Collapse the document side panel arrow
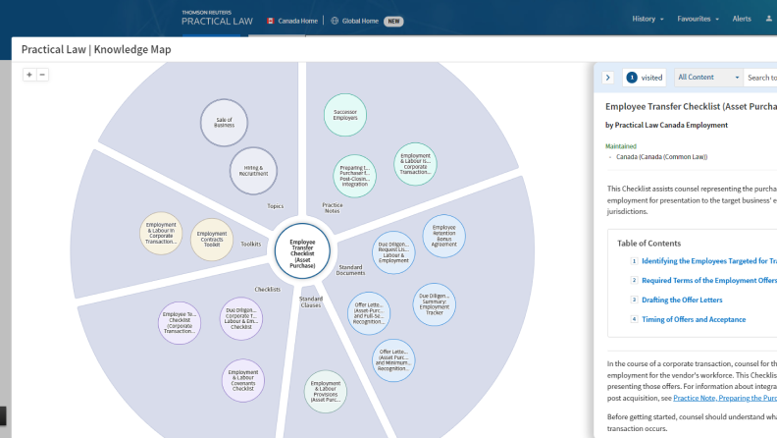The height and width of the screenshot is (438, 777). 607,78
